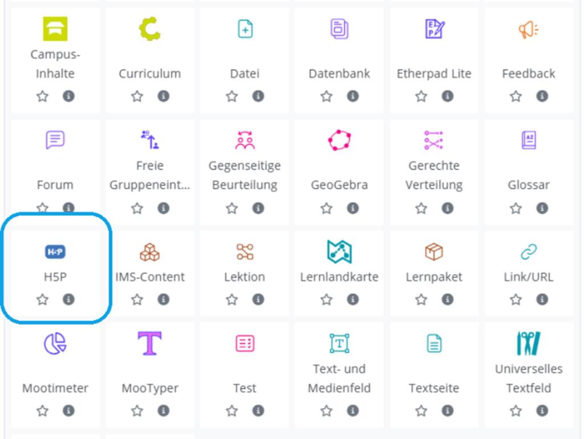Mark Test activity as favorite
This screenshot has height=439, width=584.
pyautogui.click(x=232, y=410)
